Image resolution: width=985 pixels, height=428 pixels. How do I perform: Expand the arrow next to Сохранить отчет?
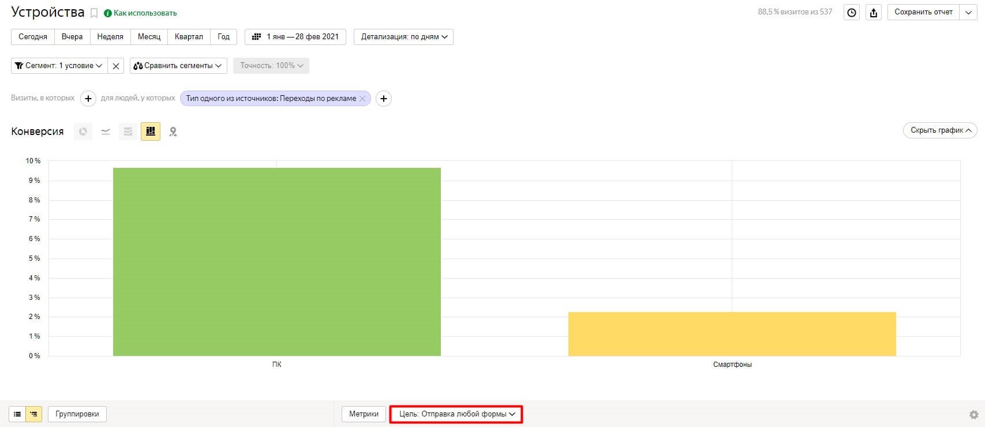[968, 12]
